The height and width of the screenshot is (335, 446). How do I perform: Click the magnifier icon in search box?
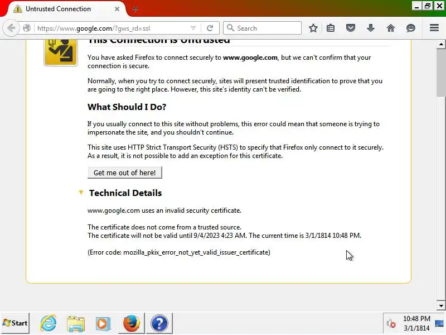tap(230, 28)
